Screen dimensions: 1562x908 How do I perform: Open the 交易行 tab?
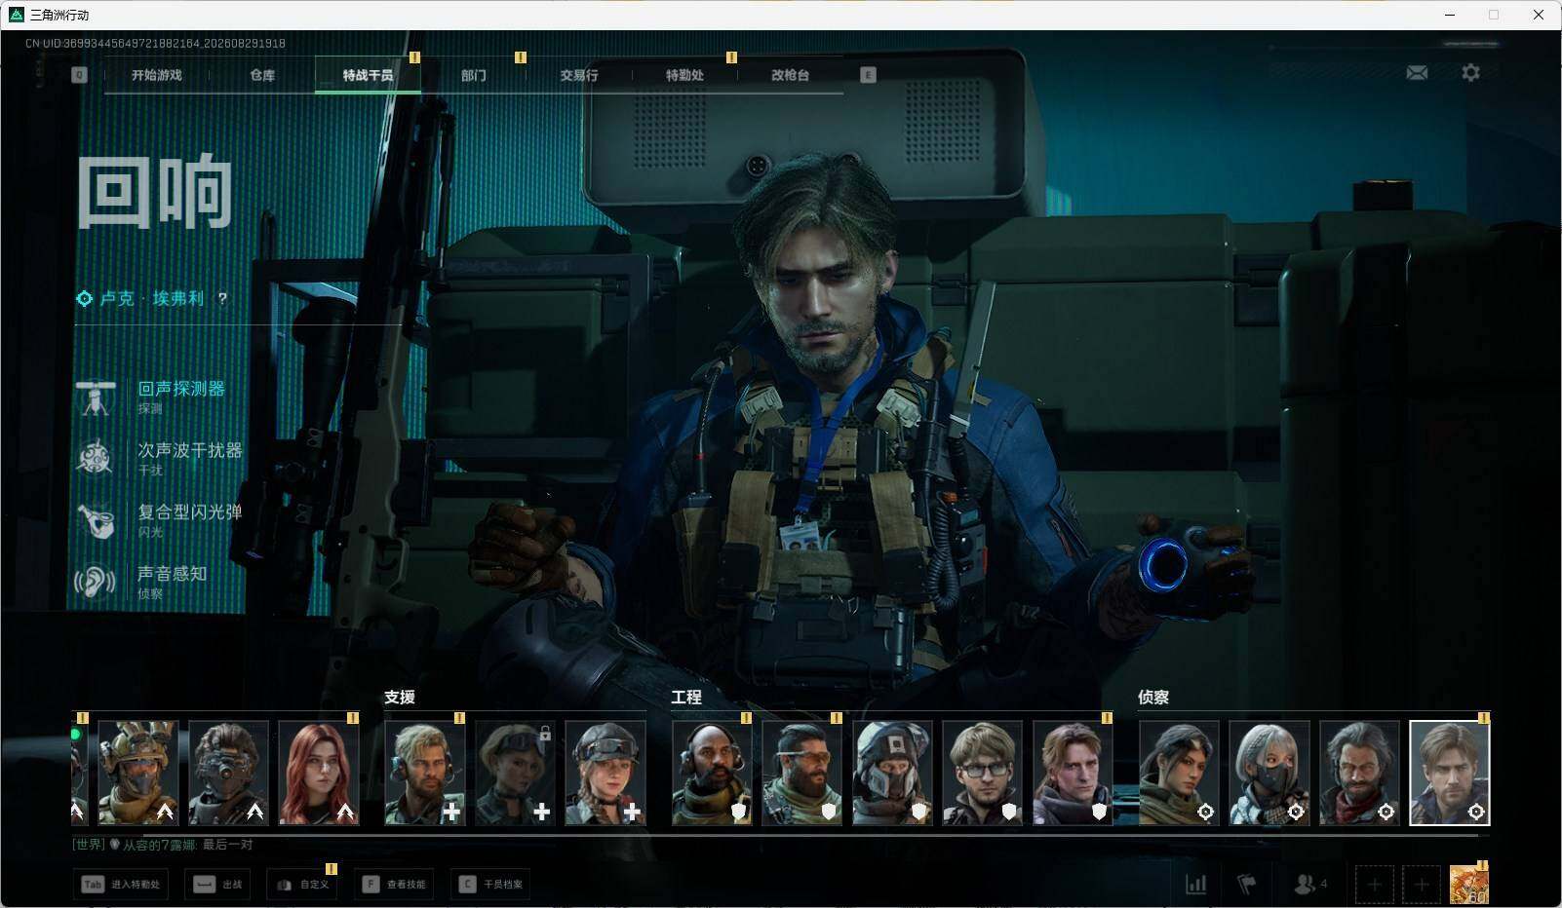pos(579,75)
